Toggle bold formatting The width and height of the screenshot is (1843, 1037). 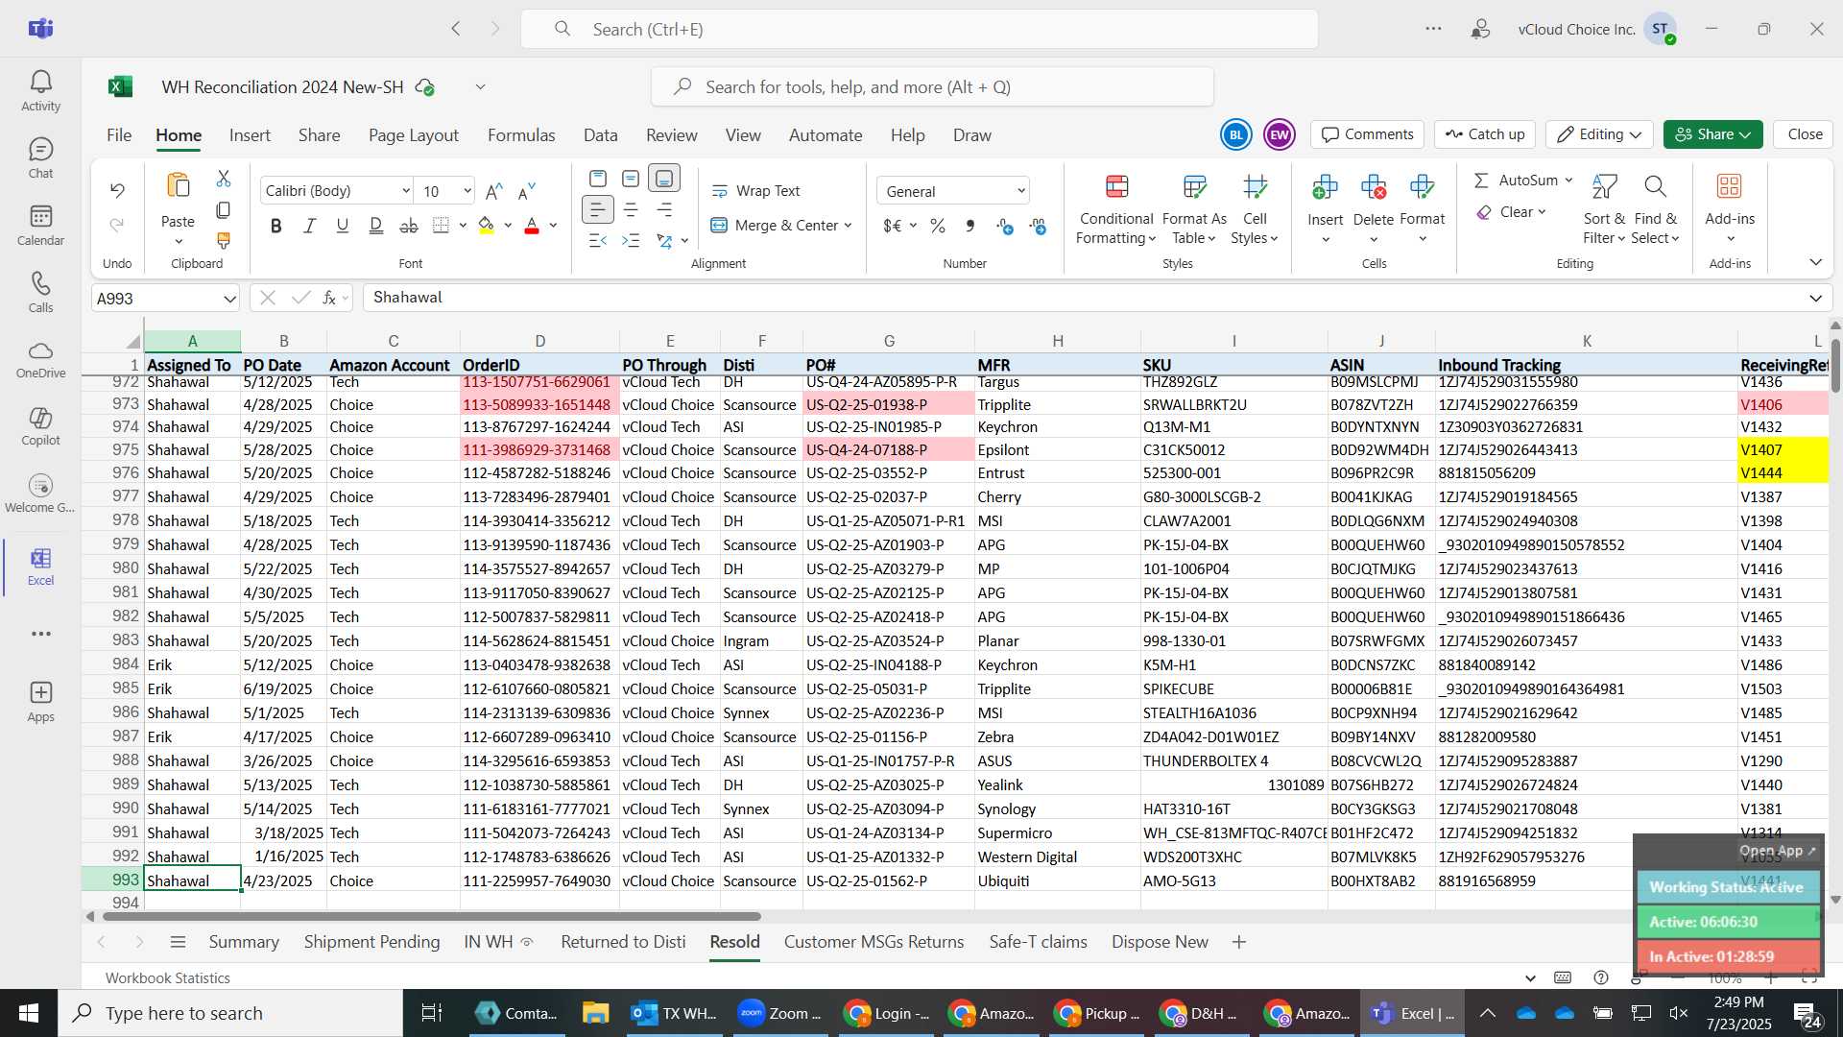pos(276,226)
